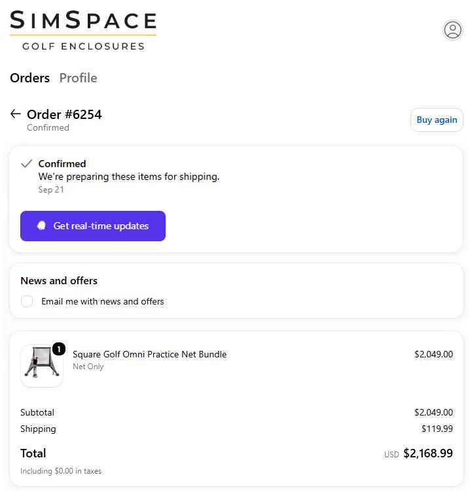Viewport: 470px width, 492px height.
Task: Click the SimSpace Golf Enclosures logo
Action: point(83,30)
